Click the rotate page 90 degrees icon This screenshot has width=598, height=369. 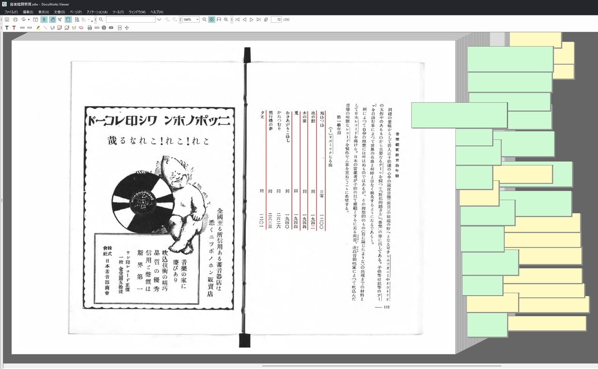click(23, 19)
